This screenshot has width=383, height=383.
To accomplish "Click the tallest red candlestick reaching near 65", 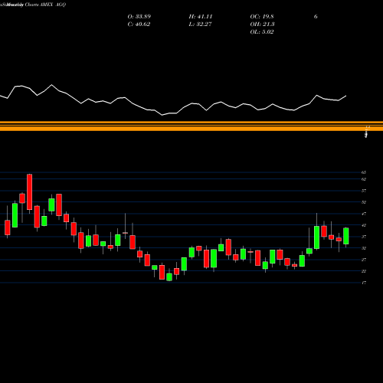I will (30, 192).
